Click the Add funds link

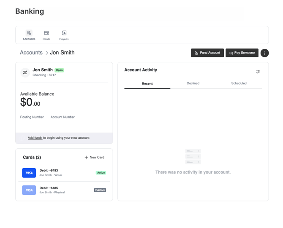tap(35, 138)
